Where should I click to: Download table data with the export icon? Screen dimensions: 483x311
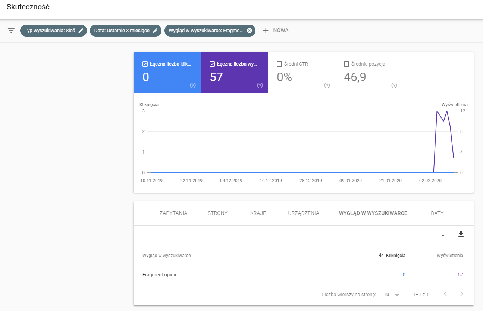[461, 234]
